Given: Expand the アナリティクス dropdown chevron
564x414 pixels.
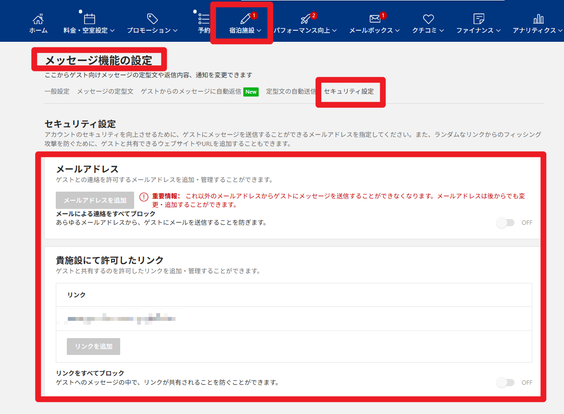Looking at the screenshot, I should (560, 31).
